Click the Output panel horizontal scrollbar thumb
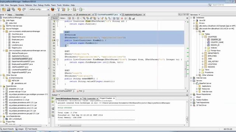Viewport: 236px width, 132px height. click(70, 125)
